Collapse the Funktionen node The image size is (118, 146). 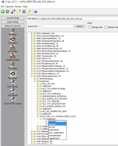[34, 81]
